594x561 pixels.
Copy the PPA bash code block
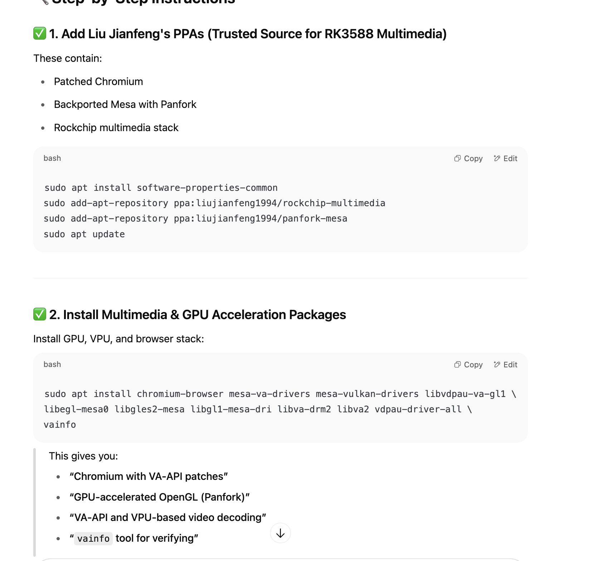(468, 158)
